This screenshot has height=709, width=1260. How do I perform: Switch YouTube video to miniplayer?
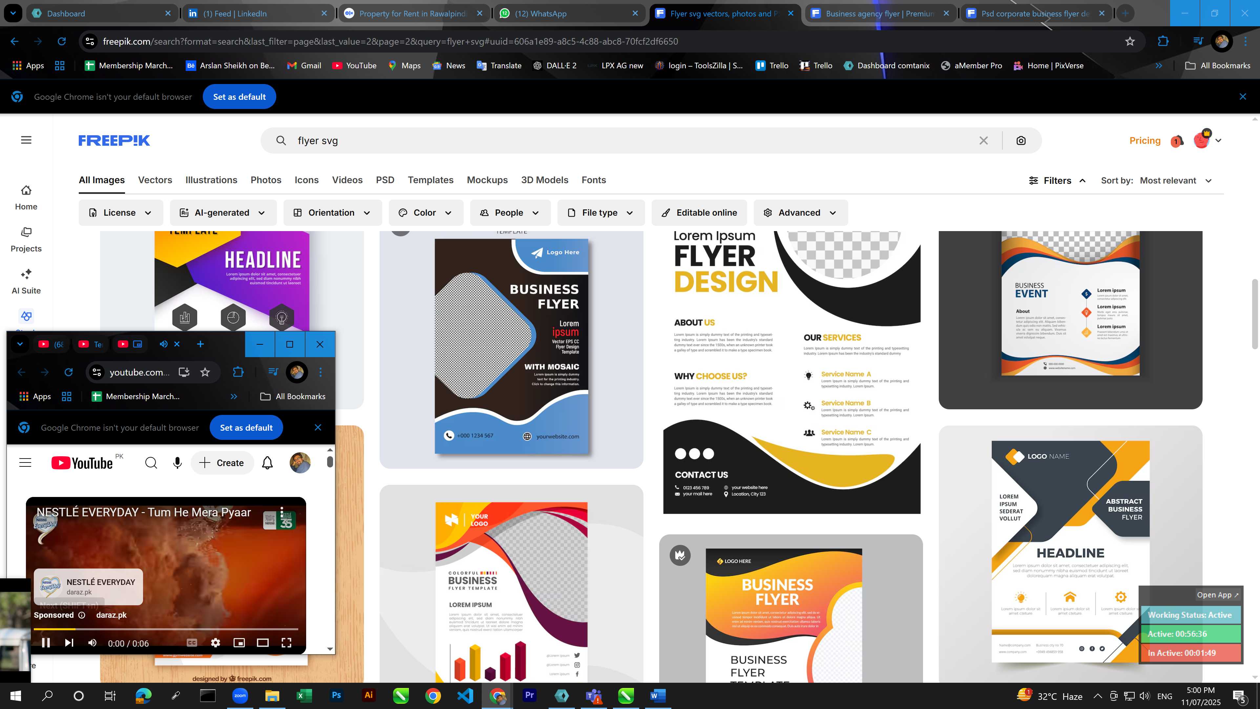coord(239,643)
